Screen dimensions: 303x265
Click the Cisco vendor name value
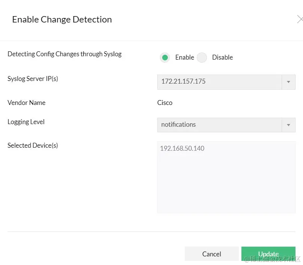pos(164,102)
